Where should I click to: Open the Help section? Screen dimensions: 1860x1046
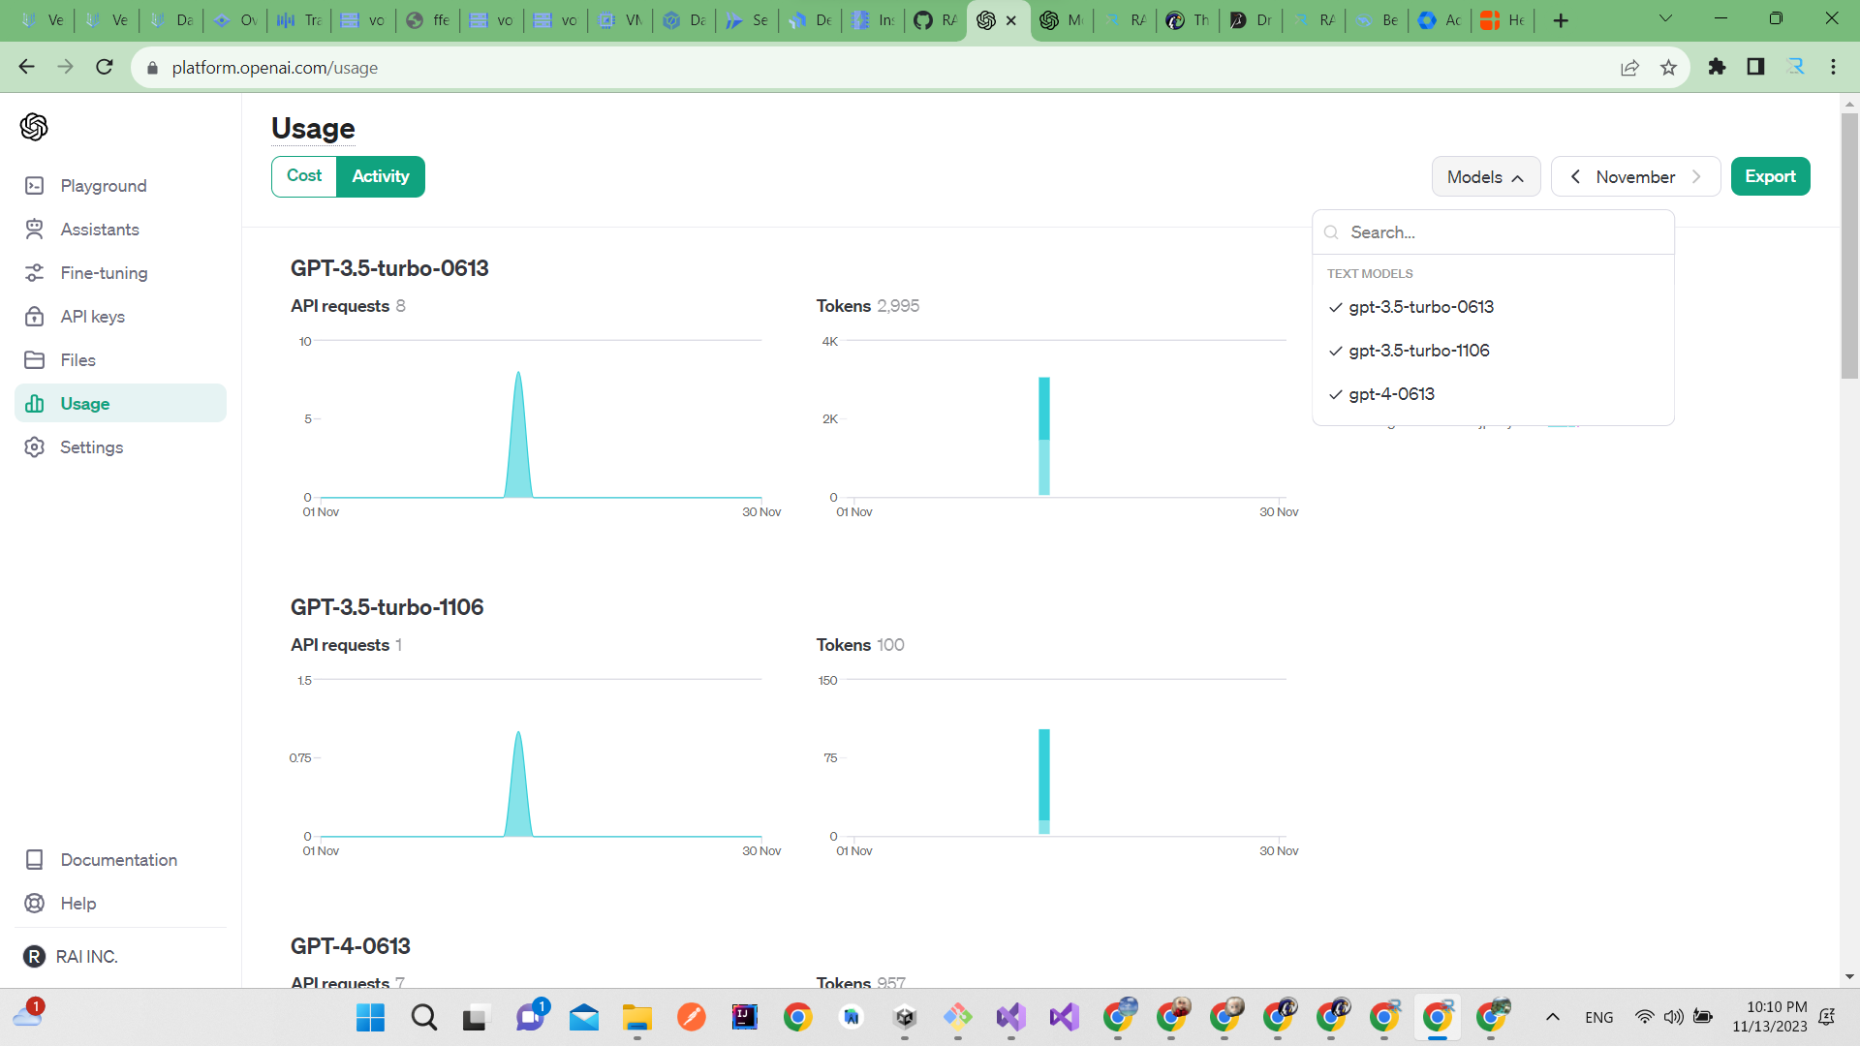(x=77, y=903)
